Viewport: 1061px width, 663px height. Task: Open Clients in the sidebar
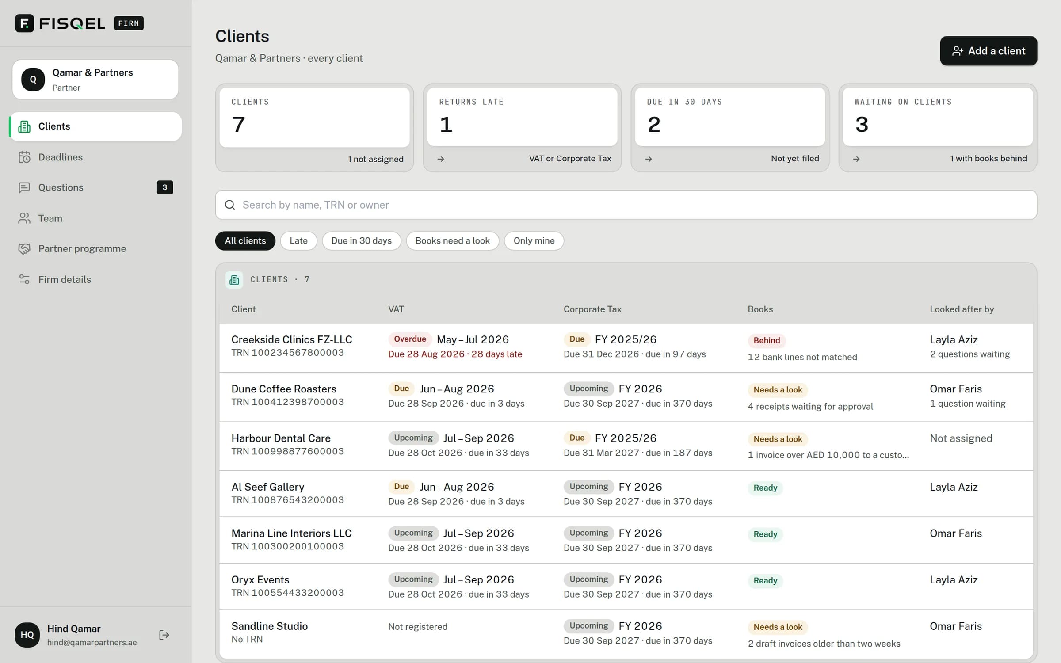95,126
